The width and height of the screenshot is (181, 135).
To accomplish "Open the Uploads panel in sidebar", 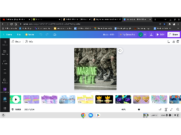I will coord(5,62).
